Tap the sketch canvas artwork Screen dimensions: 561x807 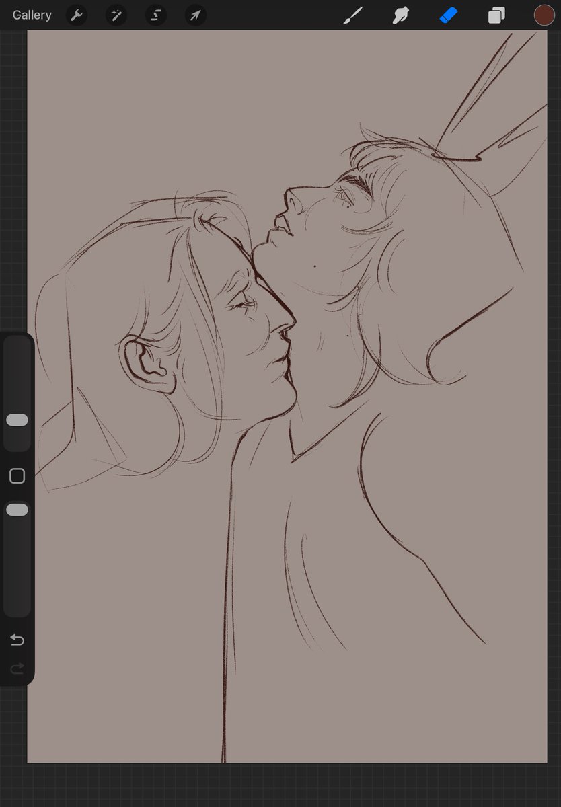click(x=287, y=396)
